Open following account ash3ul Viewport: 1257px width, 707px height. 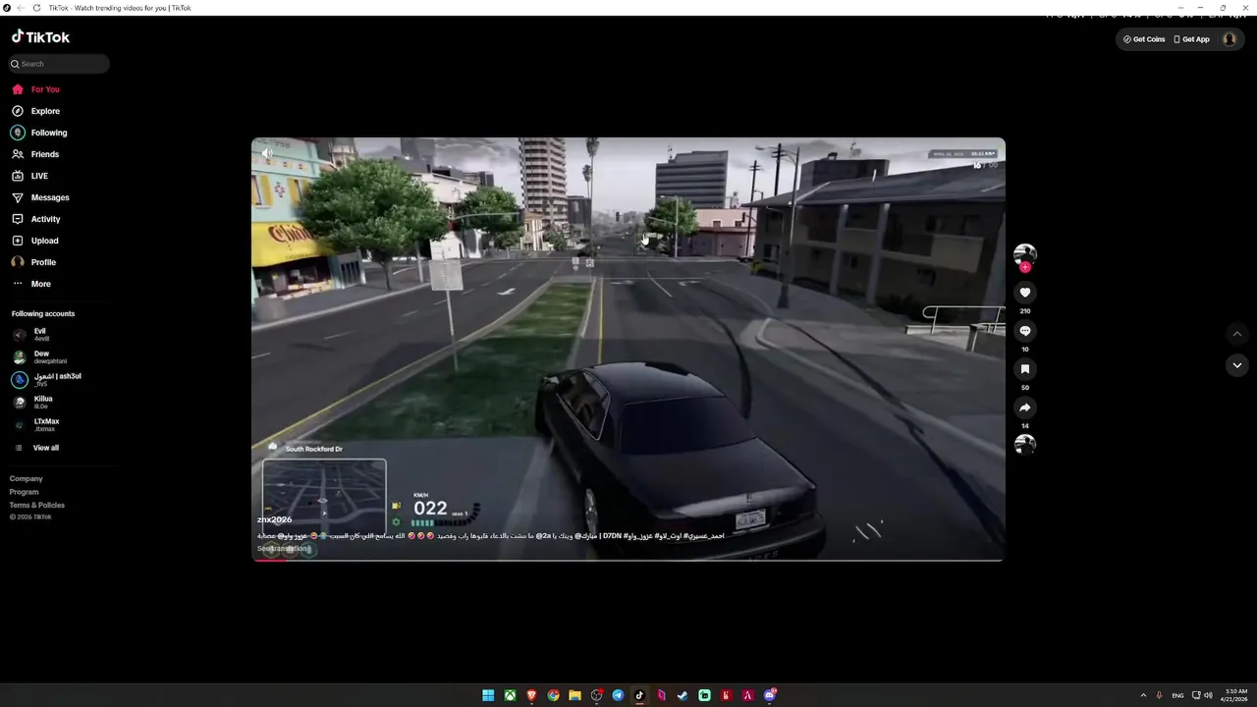pyautogui.click(x=47, y=379)
